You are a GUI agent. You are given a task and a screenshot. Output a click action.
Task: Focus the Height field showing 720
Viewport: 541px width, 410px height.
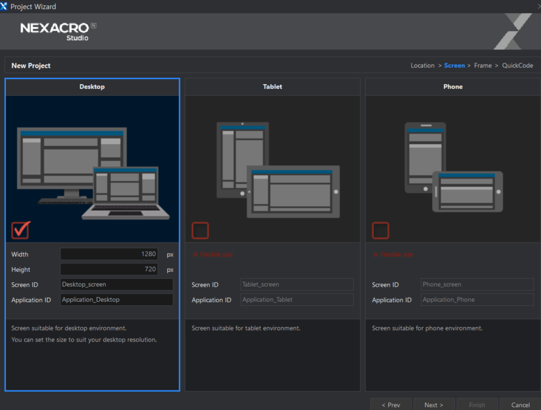pos(109,269)
